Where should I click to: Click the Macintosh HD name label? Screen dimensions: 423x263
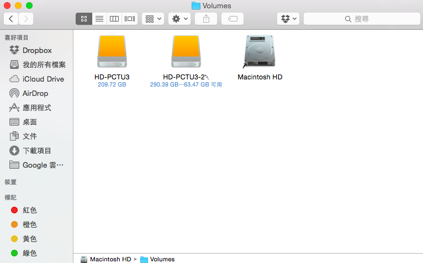click(260, 77)
